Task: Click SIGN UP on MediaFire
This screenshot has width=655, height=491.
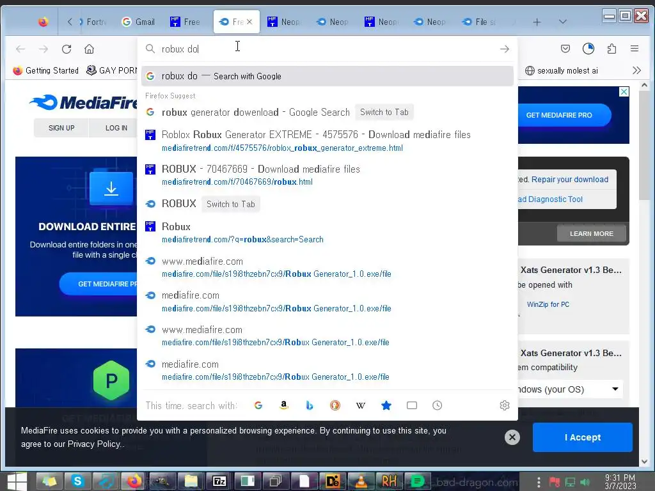Action: pyautogui.click(x=61, y=128)
